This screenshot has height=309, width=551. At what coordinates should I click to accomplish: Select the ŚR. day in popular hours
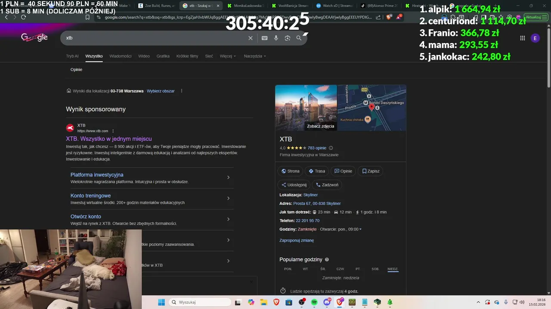[x=323, y=269]
